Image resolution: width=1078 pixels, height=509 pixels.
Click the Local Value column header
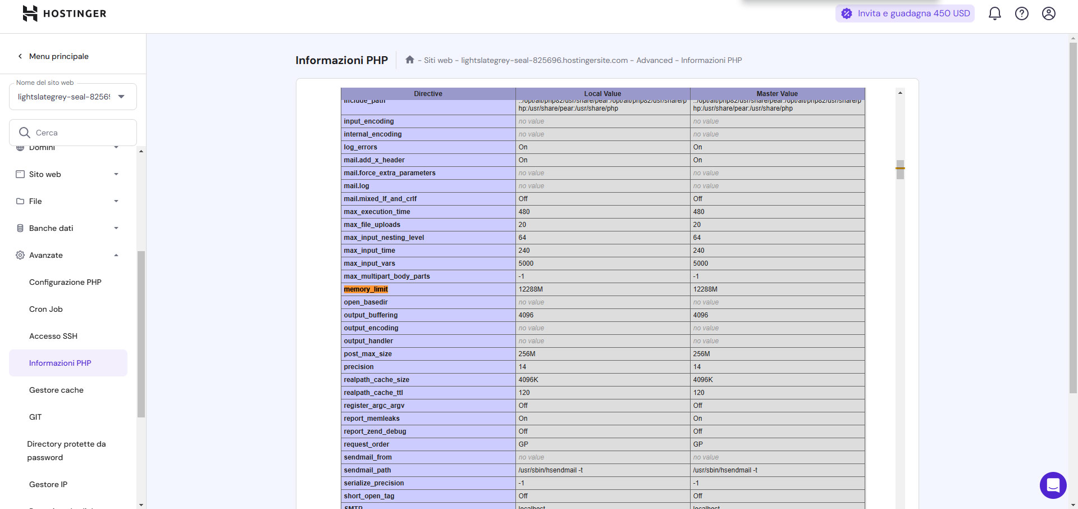click(602, 94)
